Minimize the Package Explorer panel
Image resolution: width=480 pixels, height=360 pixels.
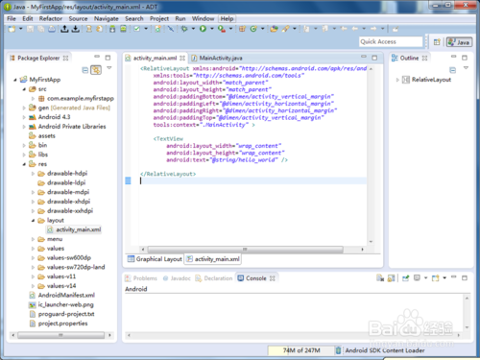[x=97, y=57]
